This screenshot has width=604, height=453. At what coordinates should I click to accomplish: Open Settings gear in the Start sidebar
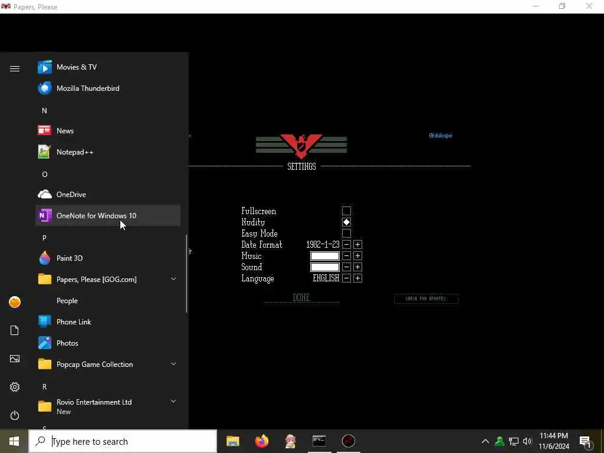point(15,387)
